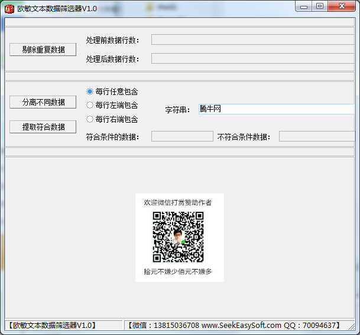This screenshot has width=360, height=335.
Task: Click the 剔除重复数据 button
Action: click(43, 50)
